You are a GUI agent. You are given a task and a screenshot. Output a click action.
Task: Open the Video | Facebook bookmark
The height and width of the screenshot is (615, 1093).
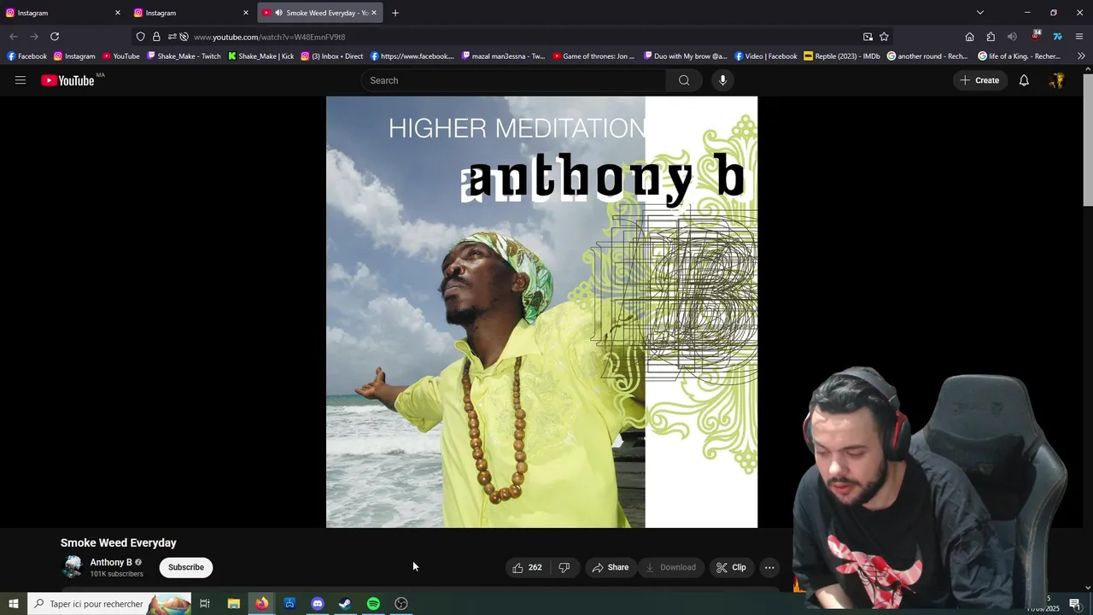point(766,56)
